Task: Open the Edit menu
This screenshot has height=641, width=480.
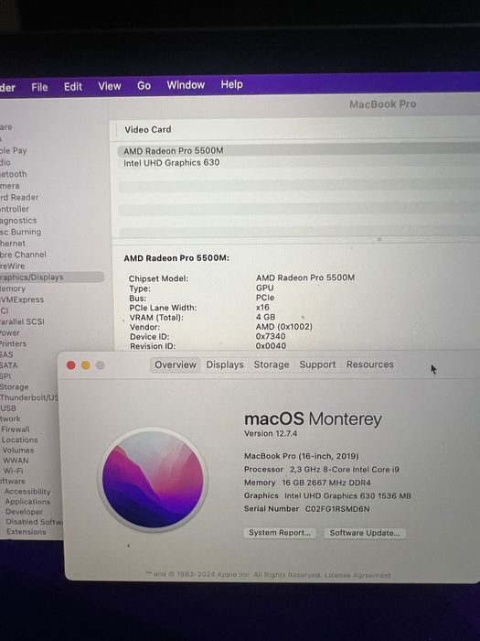Action: pos(73,87)
